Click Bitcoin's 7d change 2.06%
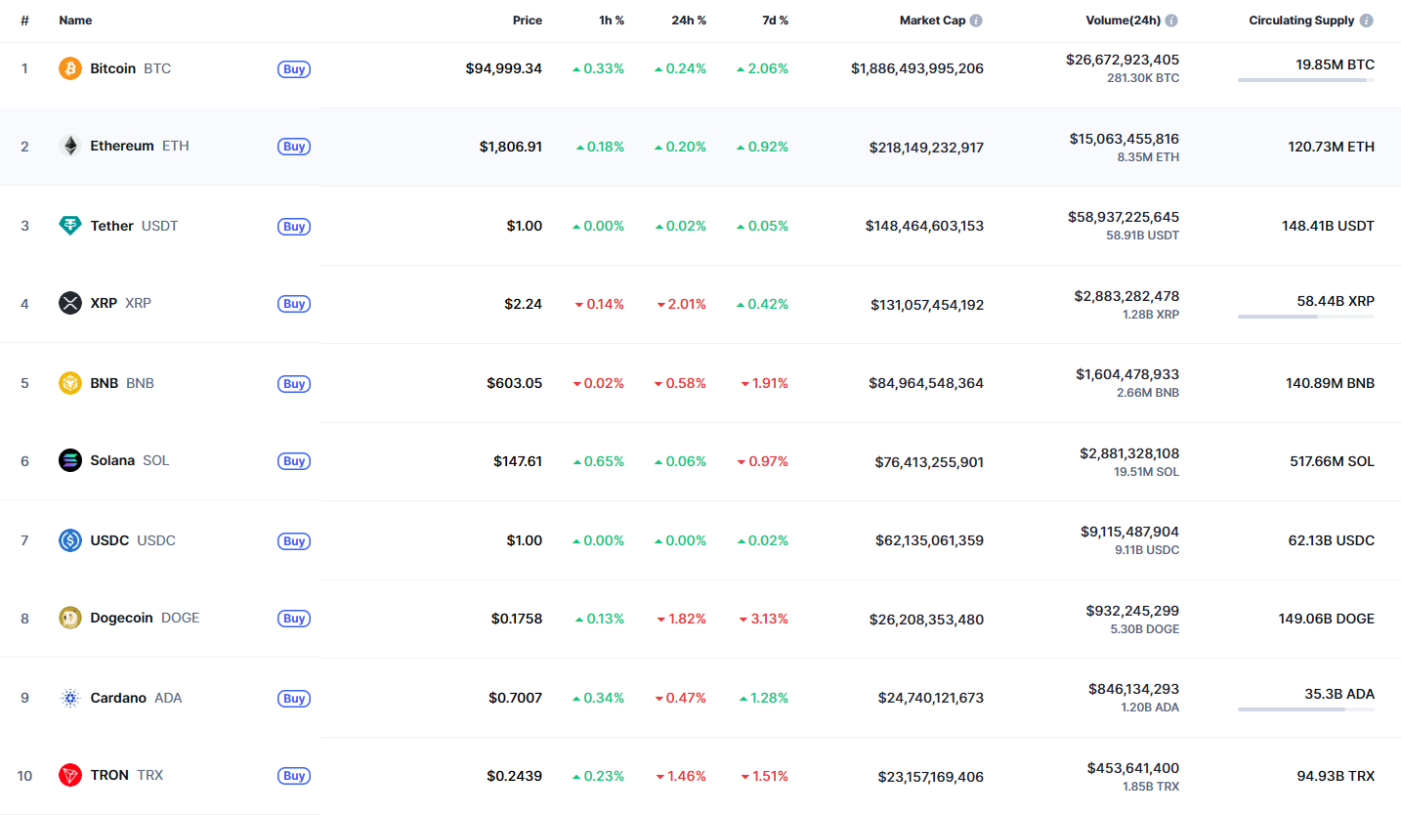This screenshot has width=1401, height=815. pyautogui.click(x=763, y=68)
